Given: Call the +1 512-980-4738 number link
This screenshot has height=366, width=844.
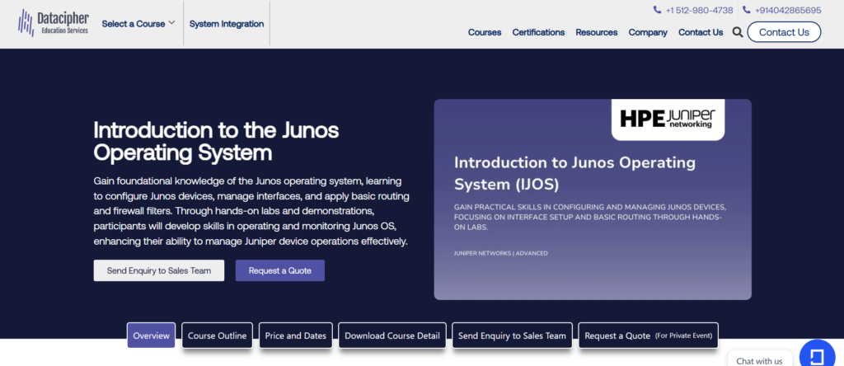Looking at the screenshot, I should pyautogui.click(x=699, y=10).
